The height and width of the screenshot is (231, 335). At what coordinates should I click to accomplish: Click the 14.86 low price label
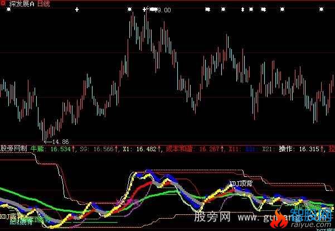click(60, 142)
